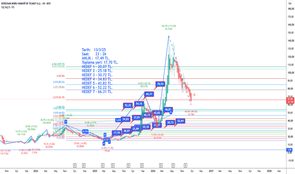Click the earnings E marker above Mar 2025

tap(103, 165)
